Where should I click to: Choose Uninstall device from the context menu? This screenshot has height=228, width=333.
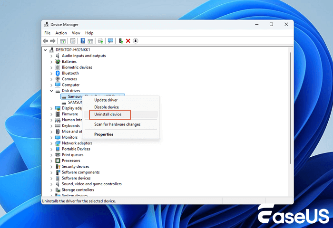point(121,114)
